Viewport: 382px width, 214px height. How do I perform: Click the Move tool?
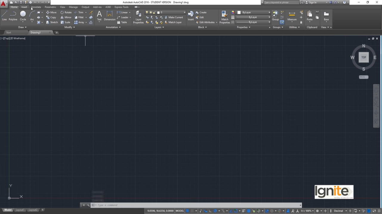(51, 12)
